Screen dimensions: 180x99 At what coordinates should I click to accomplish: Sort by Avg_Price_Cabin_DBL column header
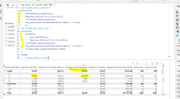(x=29, y=67)
